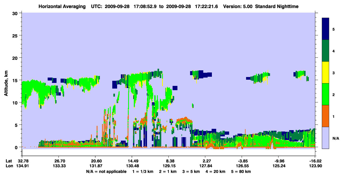Viewport: 350px width, 179px height.
Task: Click the start time '17:08:52.9' in title
Action: (x=145, y=6)
